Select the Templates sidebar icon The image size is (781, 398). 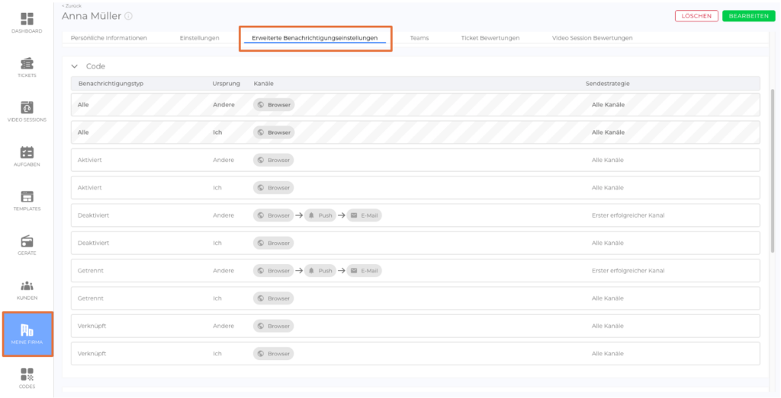pos(27,196)
